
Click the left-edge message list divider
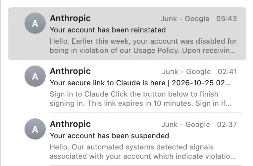click(x=1, y=83)
